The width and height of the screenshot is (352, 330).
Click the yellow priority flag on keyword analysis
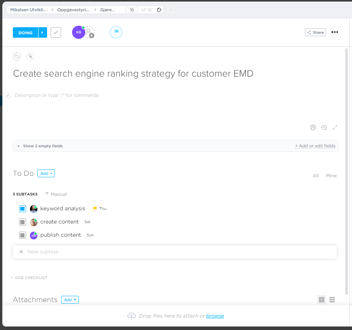click(95, 209)
